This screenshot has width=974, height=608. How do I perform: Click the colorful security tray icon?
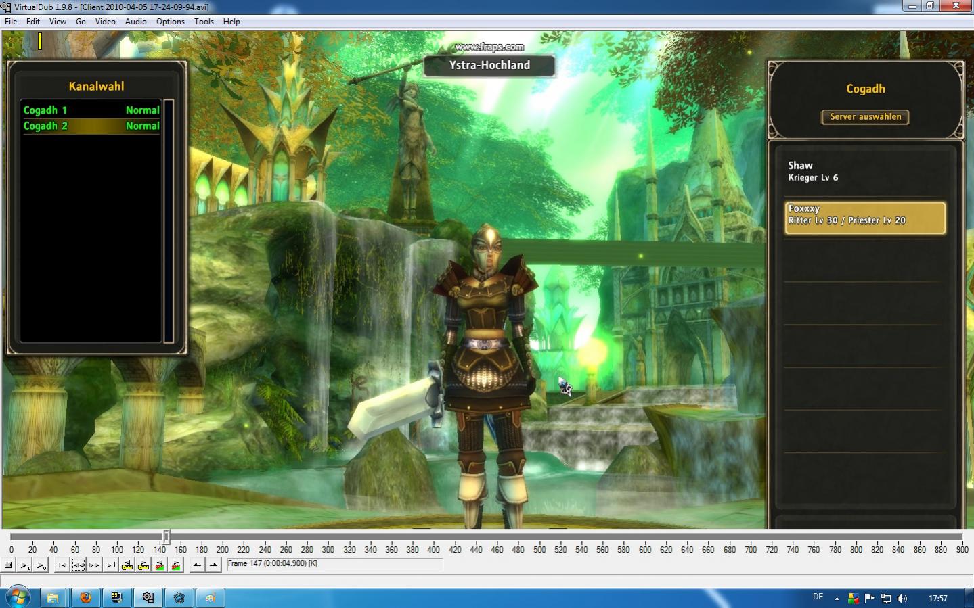[x=853, y=599]
